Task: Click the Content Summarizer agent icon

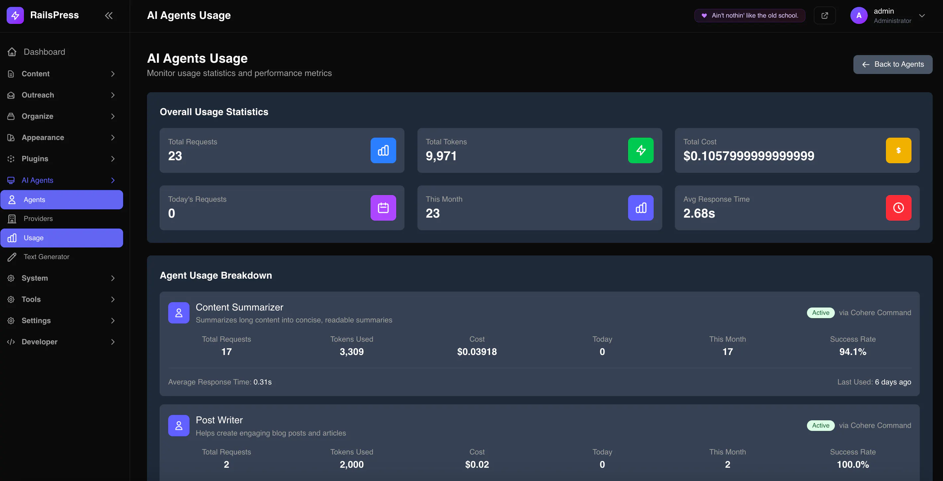Action: click(179, 313)
